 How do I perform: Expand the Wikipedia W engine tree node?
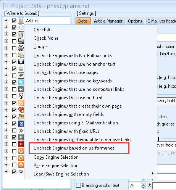6,172
